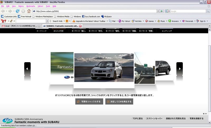211x128 pixels.
Task: Click the エンディング step in the black navigation bar
Action: 167,31
